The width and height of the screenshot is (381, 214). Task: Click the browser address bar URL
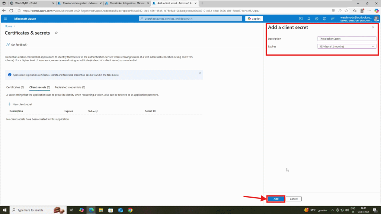tap(141, 11)
